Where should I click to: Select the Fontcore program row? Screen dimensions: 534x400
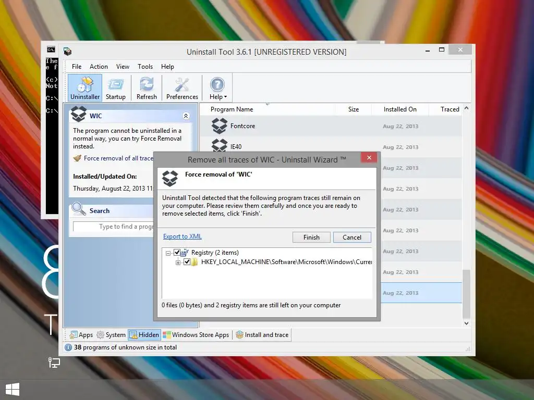coord(331,126)
